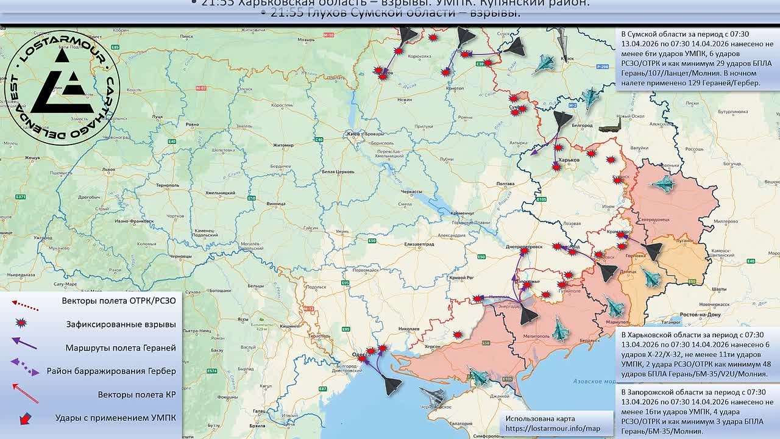Click the red cruise missile vector arrow in legend
The height and width of the screenshot is (439, 780).
26,393
